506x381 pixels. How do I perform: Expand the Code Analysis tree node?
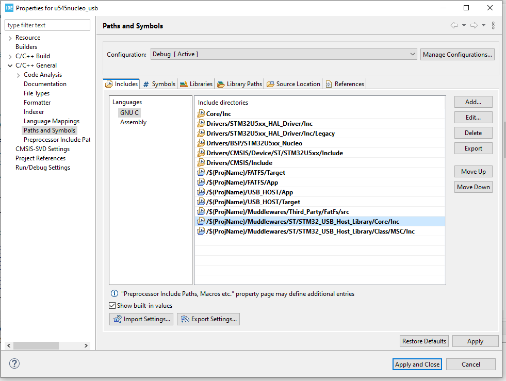(x=19, y=75)
